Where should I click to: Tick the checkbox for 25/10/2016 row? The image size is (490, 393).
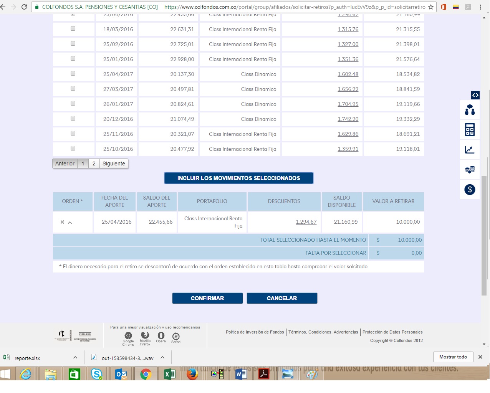pos(73,149)
